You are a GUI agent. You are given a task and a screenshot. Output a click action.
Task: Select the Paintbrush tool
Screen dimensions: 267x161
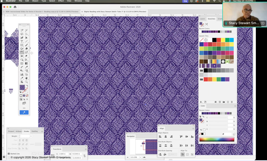(x=26, y=45)
